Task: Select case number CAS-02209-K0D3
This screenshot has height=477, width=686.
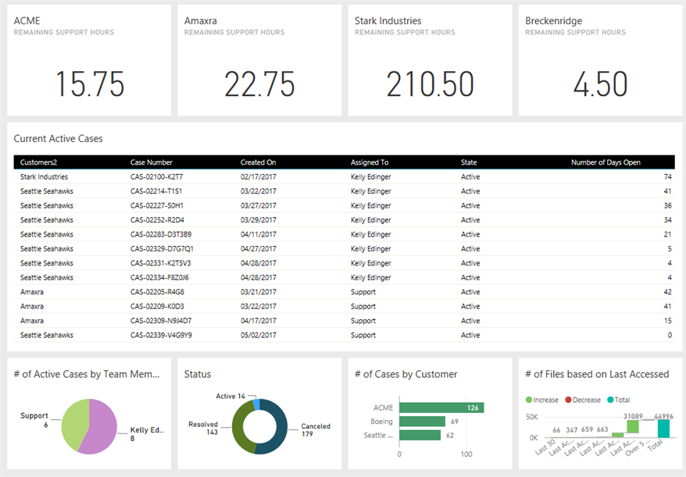Action: pyautogui.click(x=157, y=307)
